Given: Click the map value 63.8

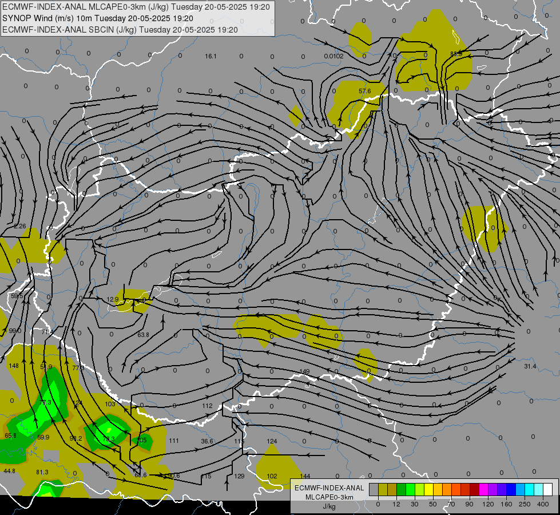Looking at the screenshot, I should (143, 335).
